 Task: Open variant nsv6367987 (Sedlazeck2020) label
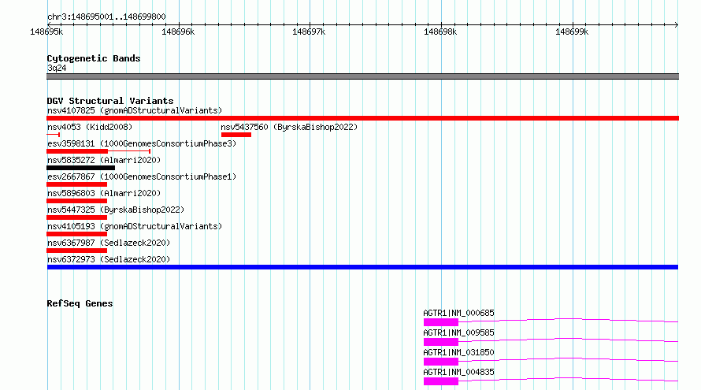click(x=109, y=243)
